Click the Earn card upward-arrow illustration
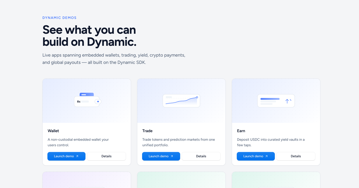 point(276,101)
